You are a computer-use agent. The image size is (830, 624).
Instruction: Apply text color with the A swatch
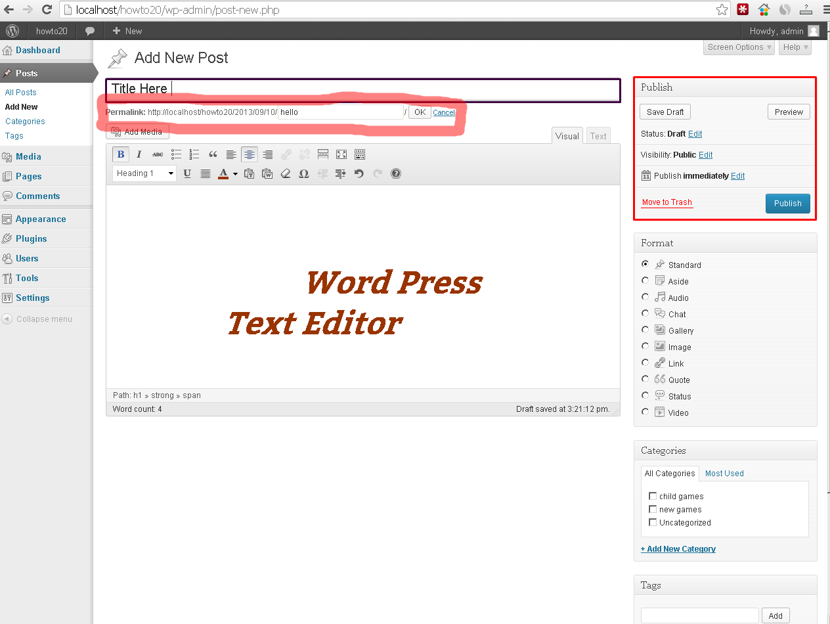(224, 173)
